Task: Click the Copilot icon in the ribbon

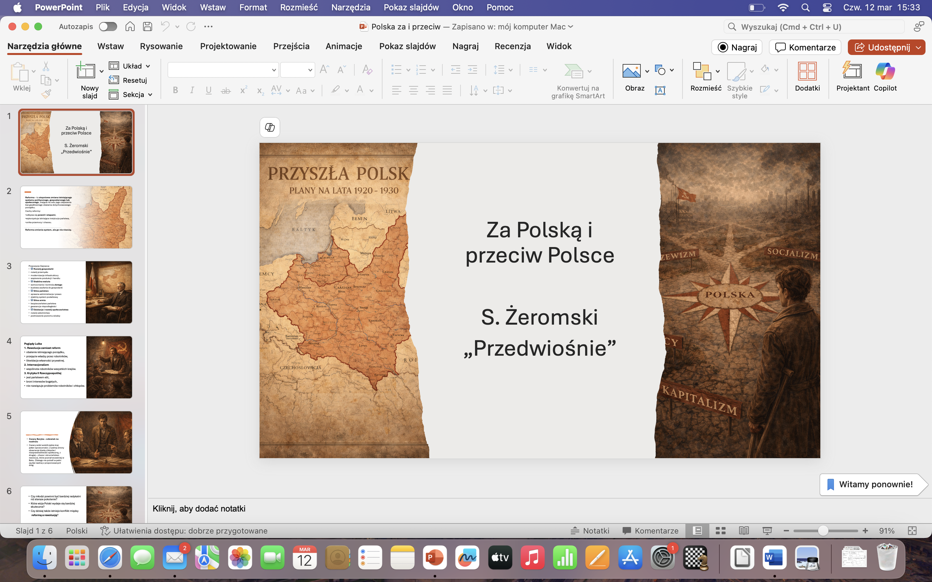Action: click(x=885, y=71)
